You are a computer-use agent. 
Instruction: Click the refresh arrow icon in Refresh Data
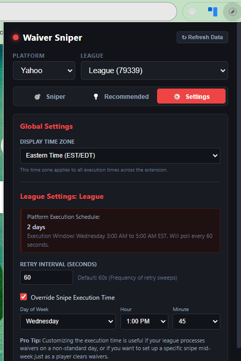click(x=184, y=37)
